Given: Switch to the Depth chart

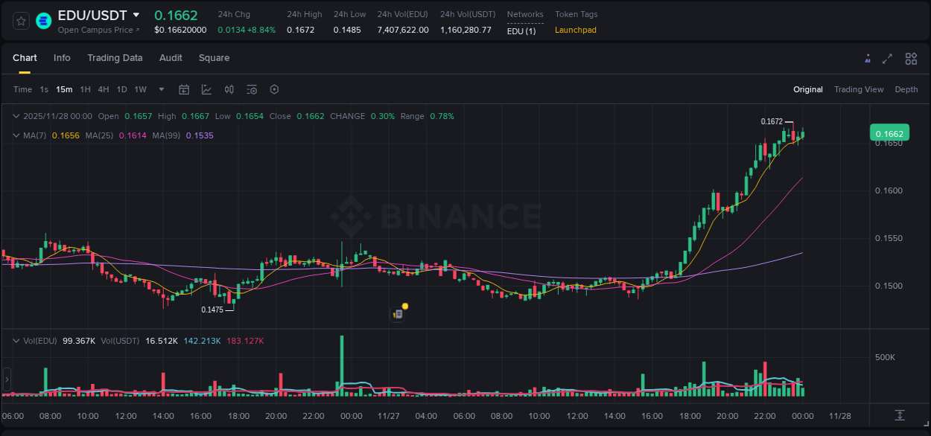Looking at the screenshot, I should pos(906,89).
